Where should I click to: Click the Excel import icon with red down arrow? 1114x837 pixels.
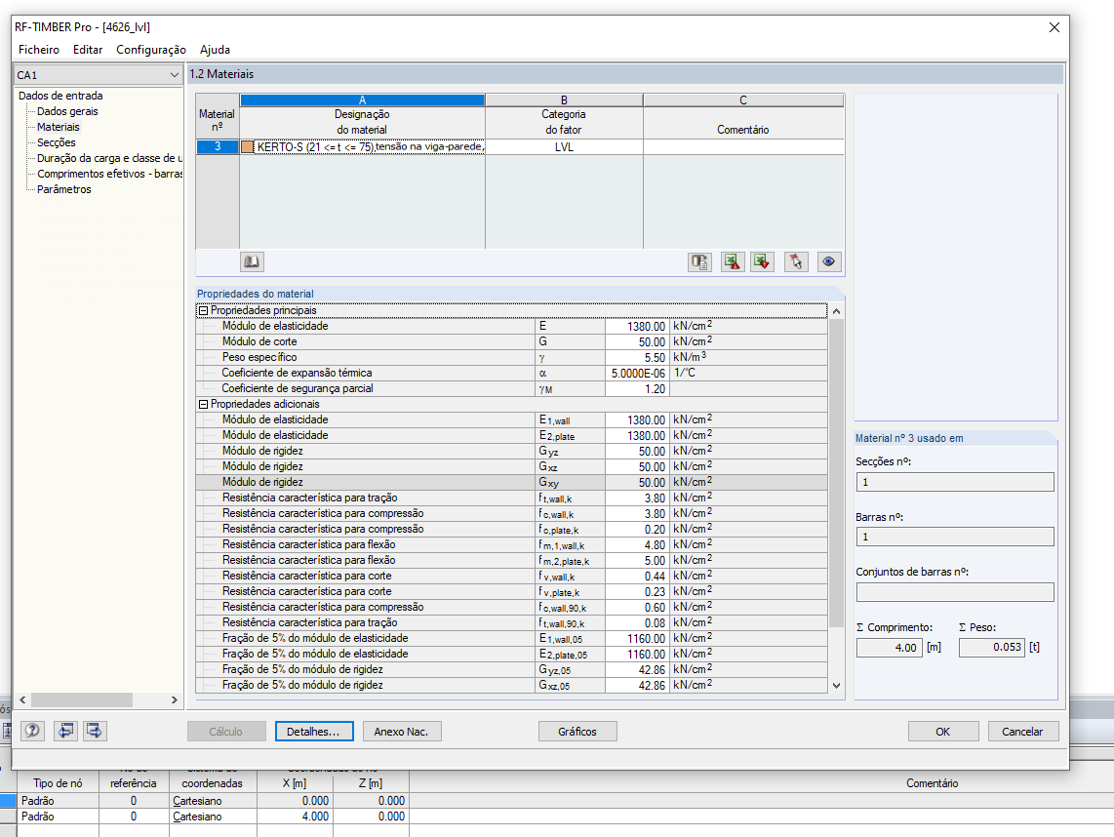(762, 261)
